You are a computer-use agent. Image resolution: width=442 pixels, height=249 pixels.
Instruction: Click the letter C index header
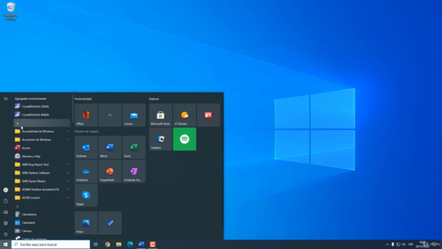click(42, 206)
